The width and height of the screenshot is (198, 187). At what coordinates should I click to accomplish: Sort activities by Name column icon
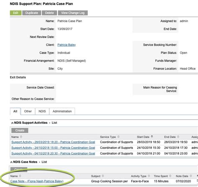[21, 137]
